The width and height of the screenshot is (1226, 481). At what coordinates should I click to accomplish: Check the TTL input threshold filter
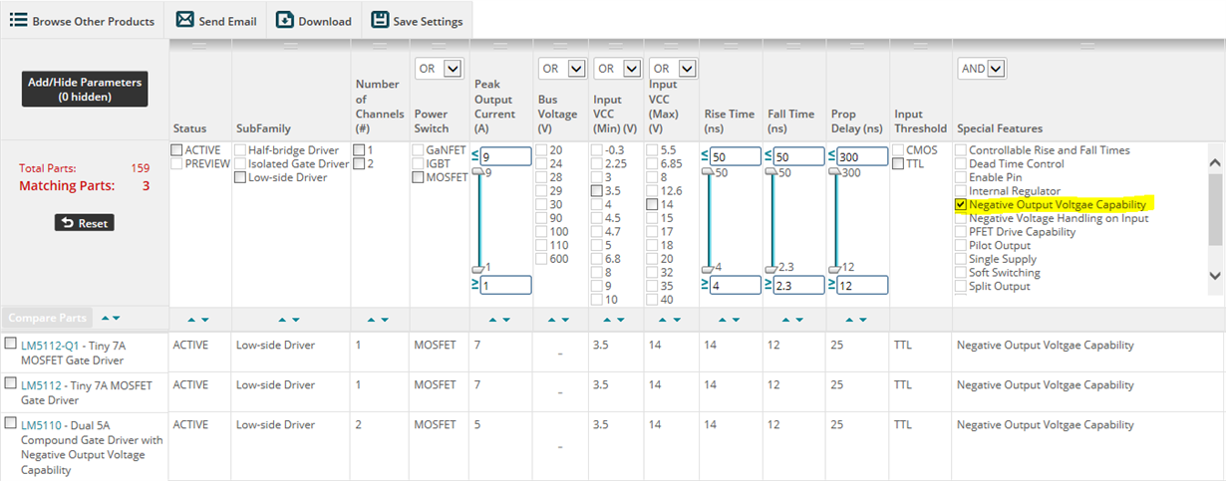pos(899,164)
